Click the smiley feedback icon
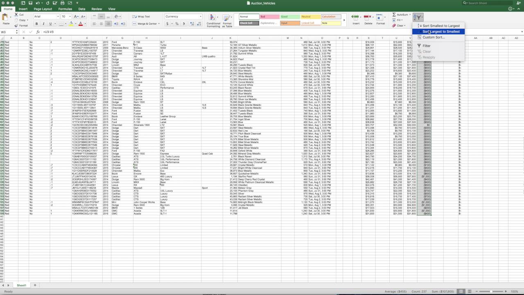Image resolution: width=524 pixels, height=295 pixels. pyautogui.click(x=510, y=9)
